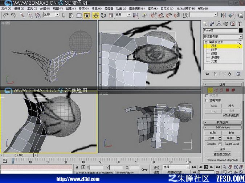Click the 移除 remove button
Image resolution: width=245 pixels, height=183 pixels.
pyautogui.click(x=213, y=133)
